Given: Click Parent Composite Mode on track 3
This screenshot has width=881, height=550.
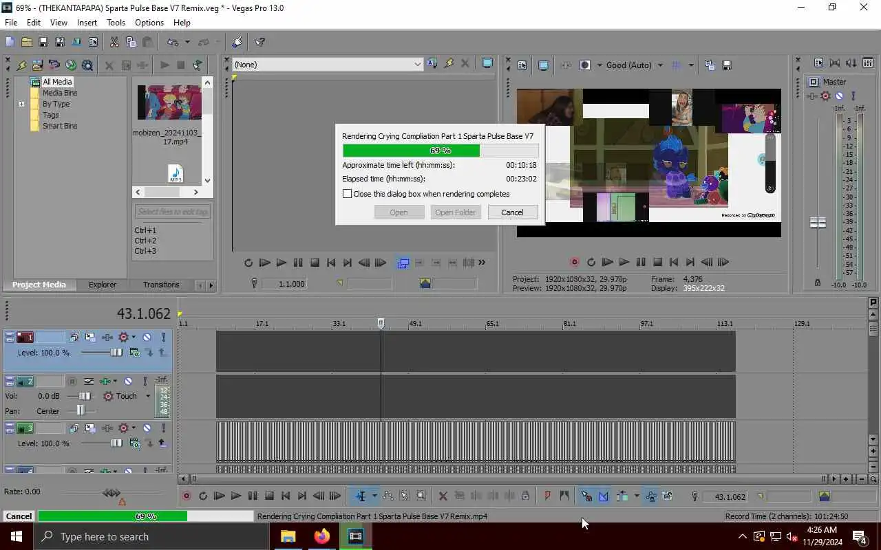Looking at the screenshot, I should (x=136, y=443).
